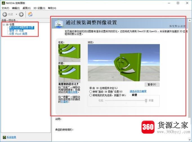Maximize the NVIDIA 控制面板 window

[x=178, y=3]
